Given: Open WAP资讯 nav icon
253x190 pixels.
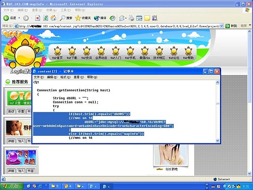Looking at the screenshot, I should [87, 53].
